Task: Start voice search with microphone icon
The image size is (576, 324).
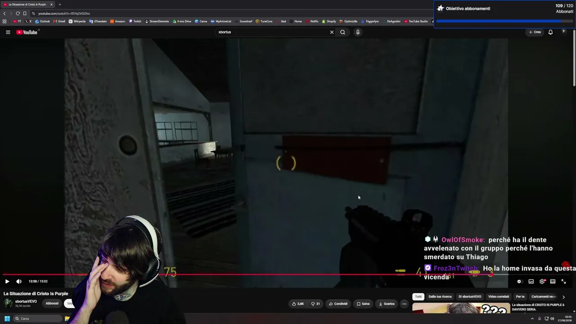Action: click(x=358, y=32)
